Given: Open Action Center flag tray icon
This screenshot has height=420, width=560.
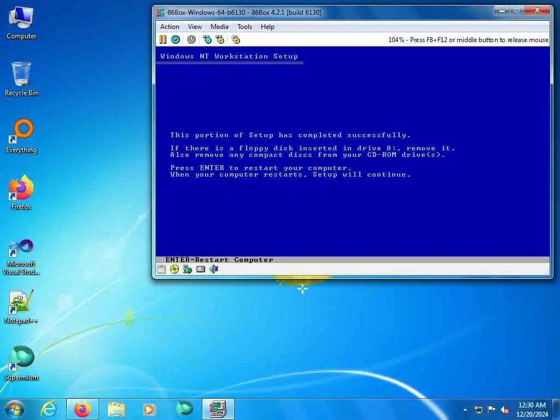Looking at the screenshot, I should coord(492,410).
